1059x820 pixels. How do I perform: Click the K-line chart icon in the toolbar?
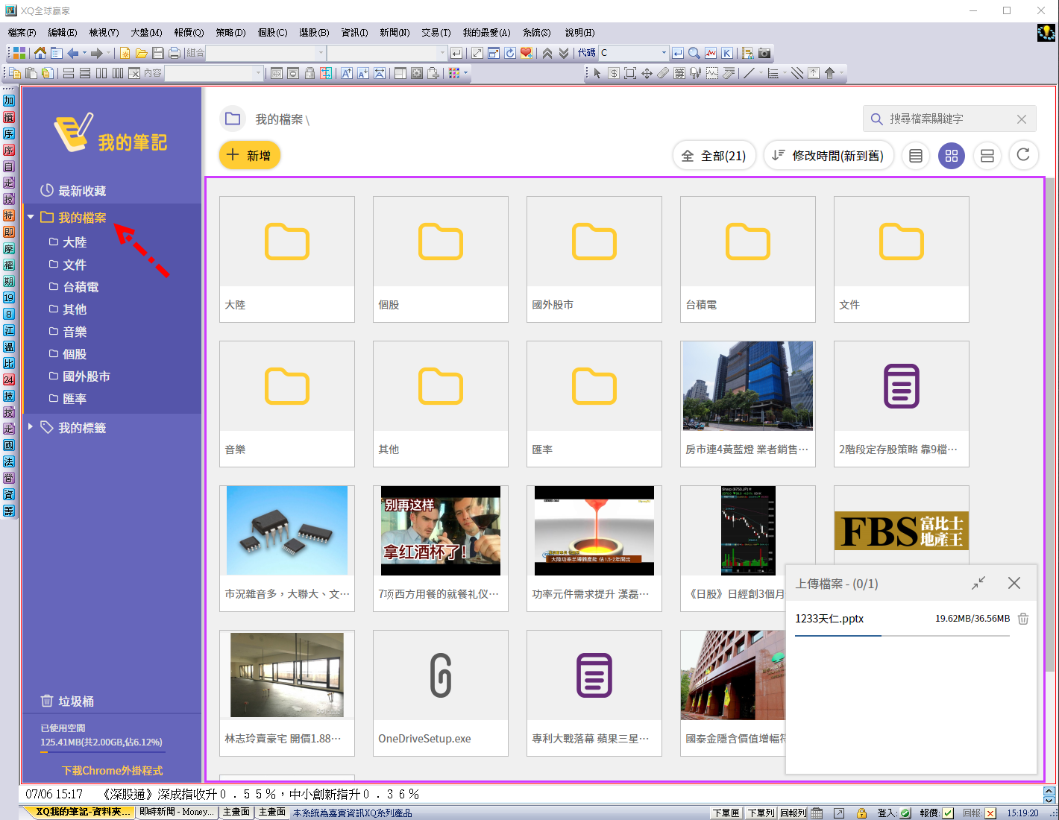(726, 53)
